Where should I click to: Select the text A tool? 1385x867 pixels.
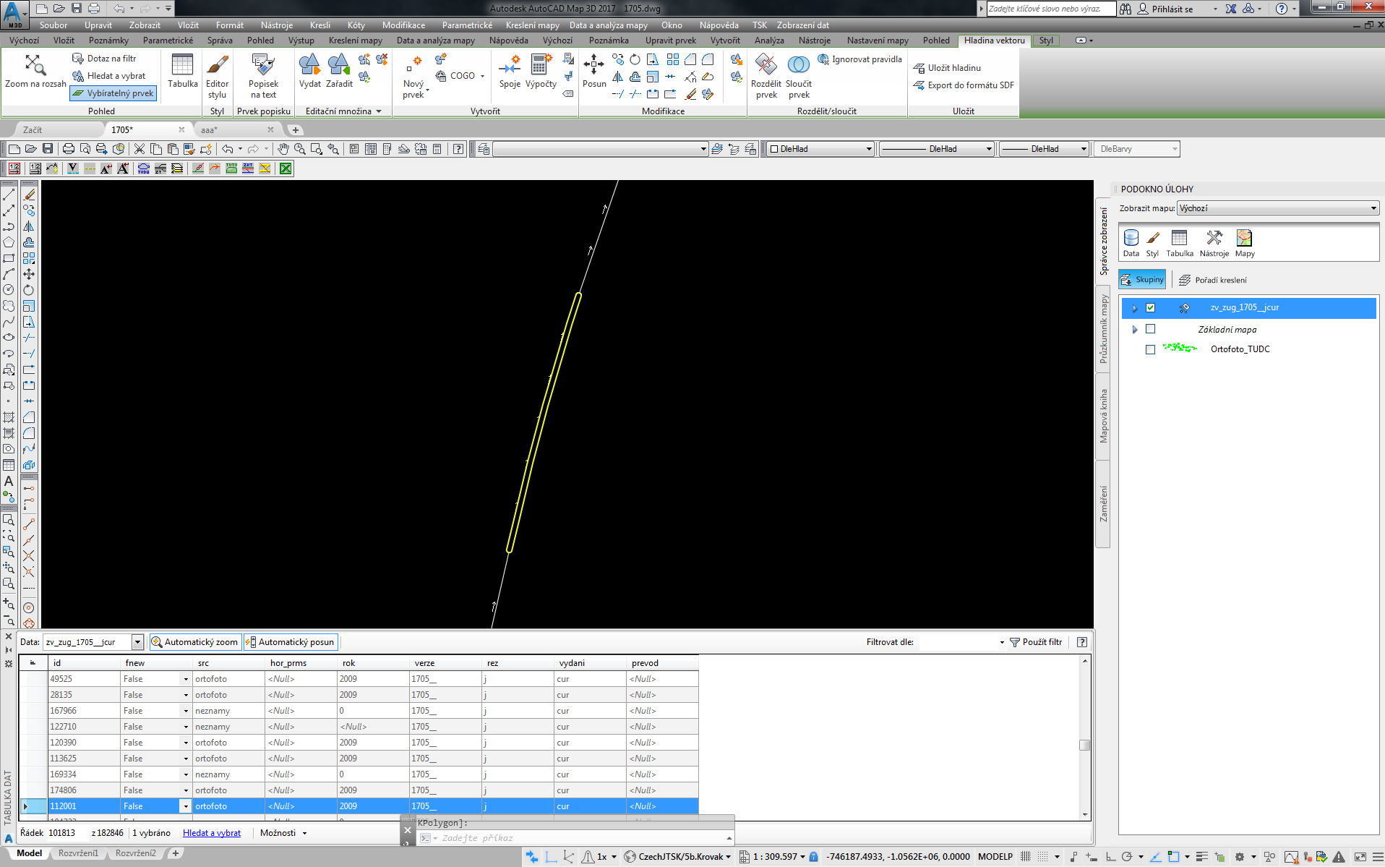[x=9, y=481]
